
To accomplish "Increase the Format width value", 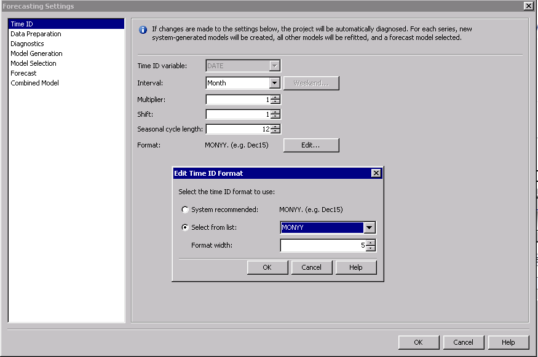I will (x=371, y=243).
